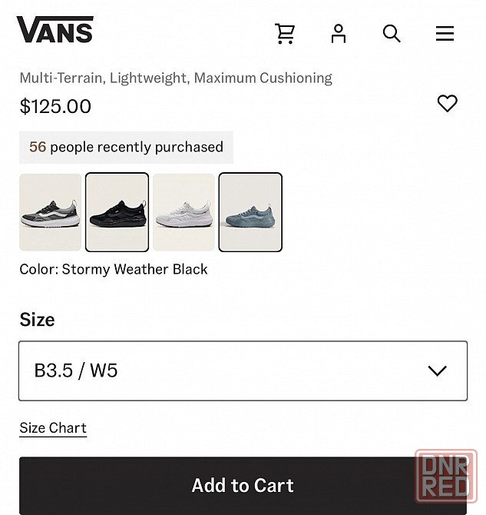The height and width of the screenshot is (515, 486).
Task: Click the Color: Stormy Weather Black label
Action: 114,269
